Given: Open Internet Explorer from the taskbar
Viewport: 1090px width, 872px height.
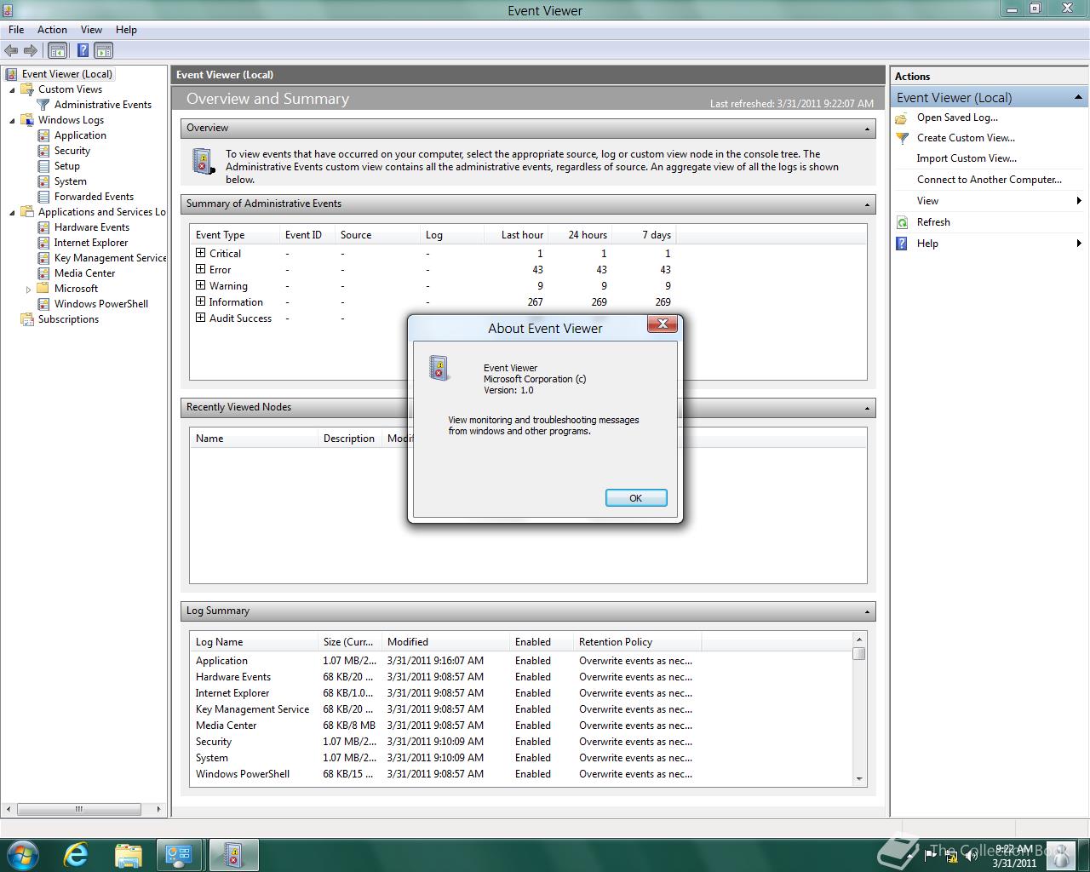Looking at the screenshot, I should 76,855.
